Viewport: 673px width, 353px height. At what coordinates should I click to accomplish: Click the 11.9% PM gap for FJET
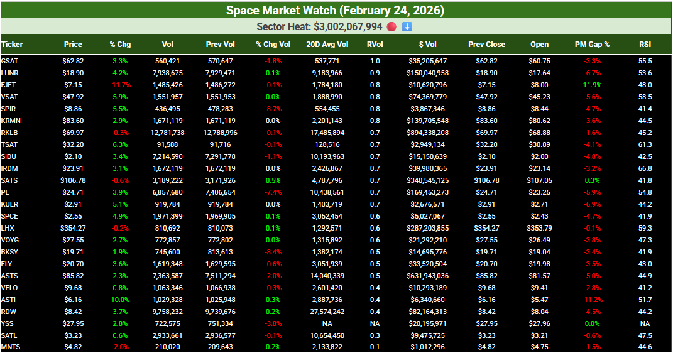(x=592, y=85)
